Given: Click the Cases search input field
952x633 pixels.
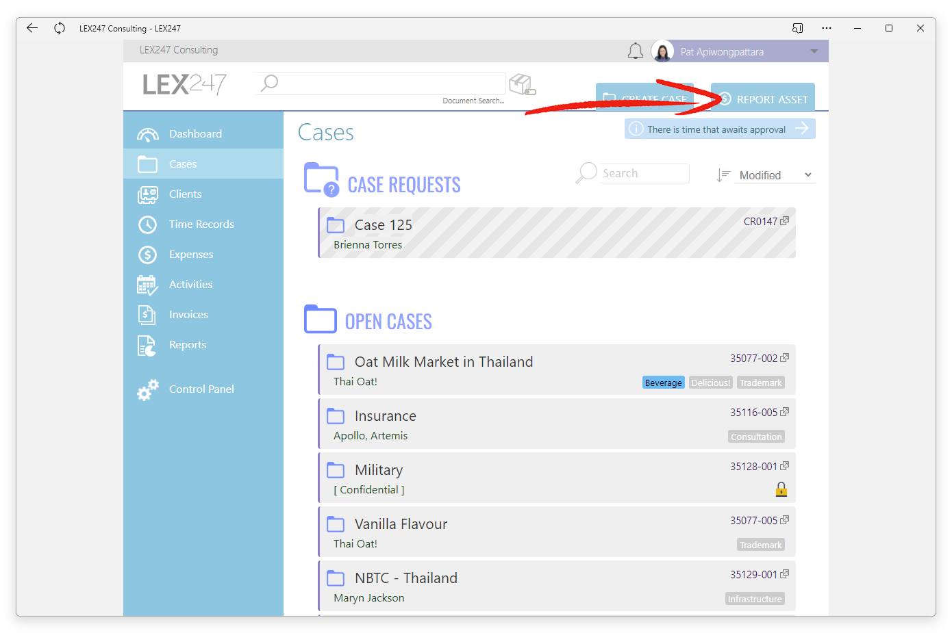Looking at the screenshot, I should click(644, 173).
